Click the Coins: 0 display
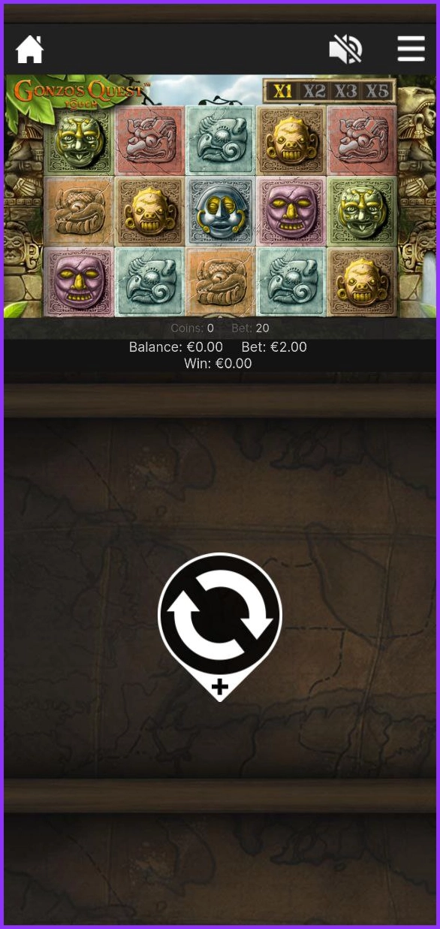 (192, 328)
